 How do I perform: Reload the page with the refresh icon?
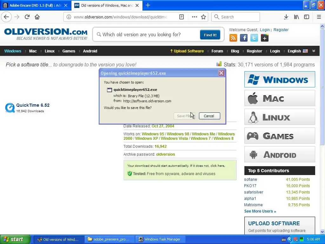point(27,17)
